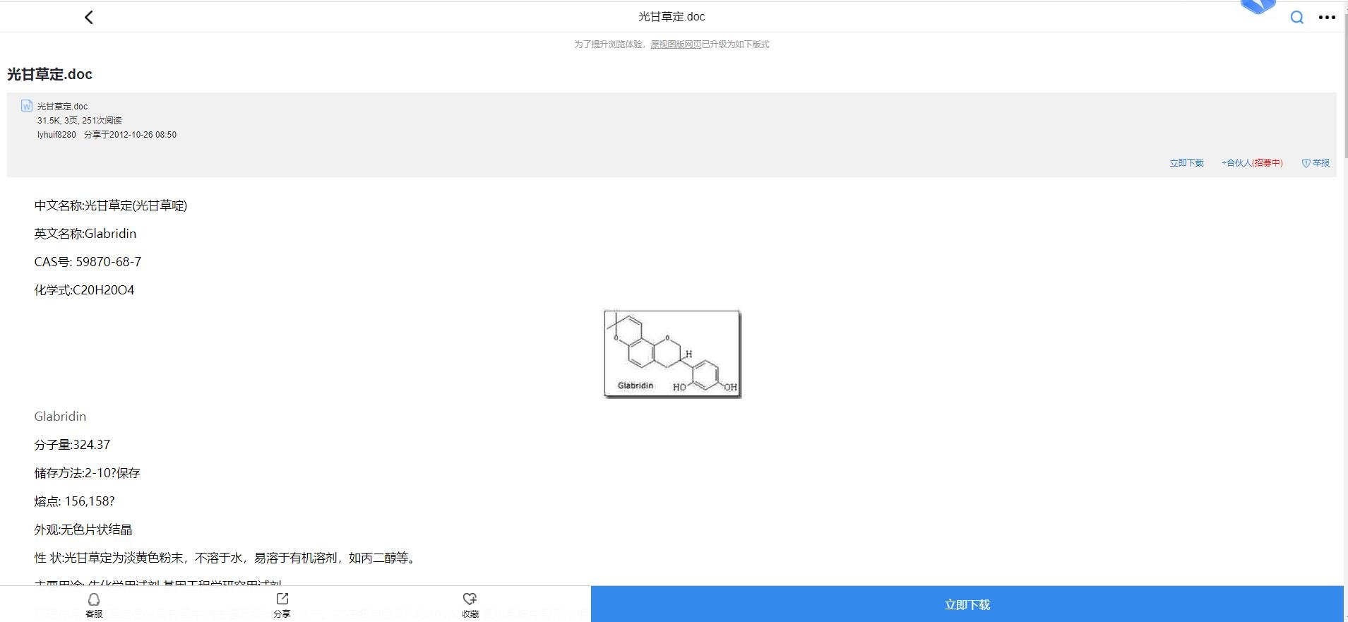
Task: Select the text 31.5K, 3页, 251次阅读
Action: 80,121
